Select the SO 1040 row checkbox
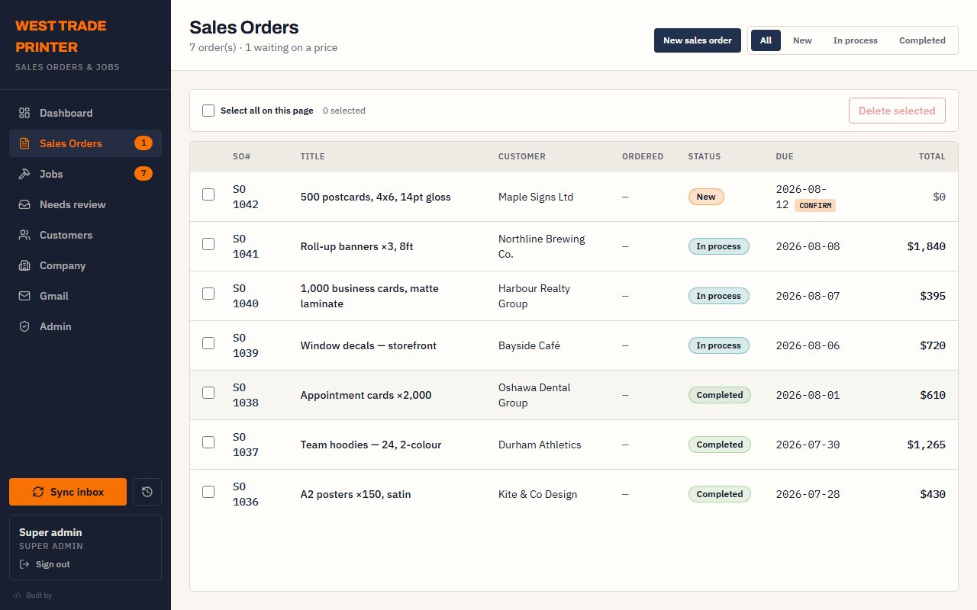The image size is (977, 610). click(208, 294)
